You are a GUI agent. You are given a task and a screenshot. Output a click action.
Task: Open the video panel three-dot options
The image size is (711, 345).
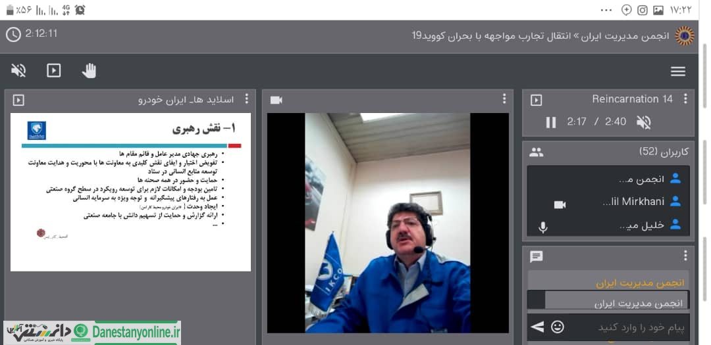click(504, 99)
